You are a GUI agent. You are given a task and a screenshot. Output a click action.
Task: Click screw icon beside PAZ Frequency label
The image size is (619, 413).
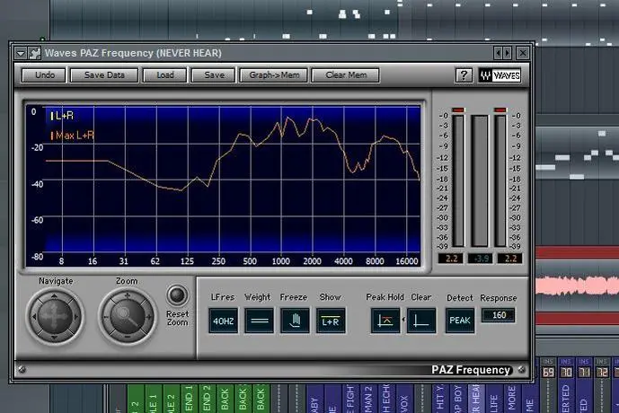[521, 370]
